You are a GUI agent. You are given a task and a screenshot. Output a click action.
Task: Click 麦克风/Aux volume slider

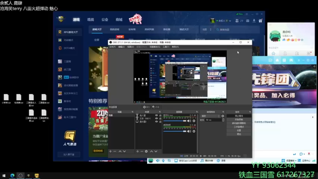(175, 121)
